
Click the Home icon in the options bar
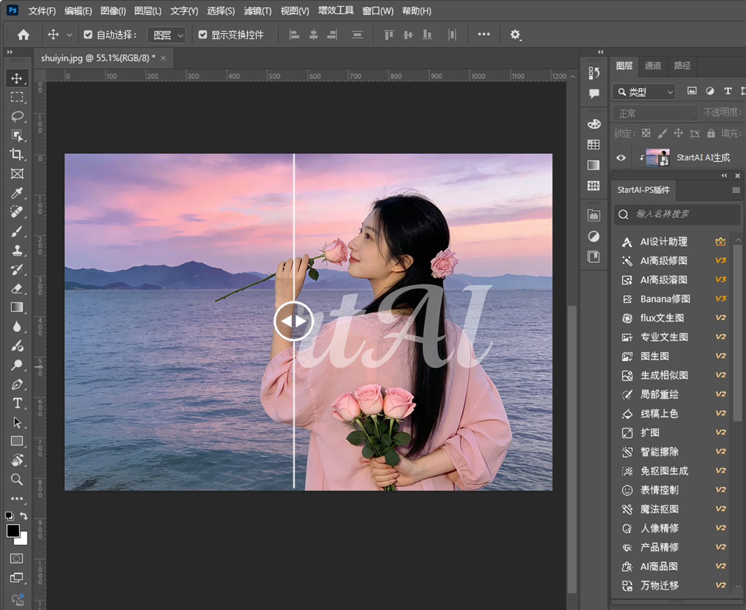click(x=24, y=35)
